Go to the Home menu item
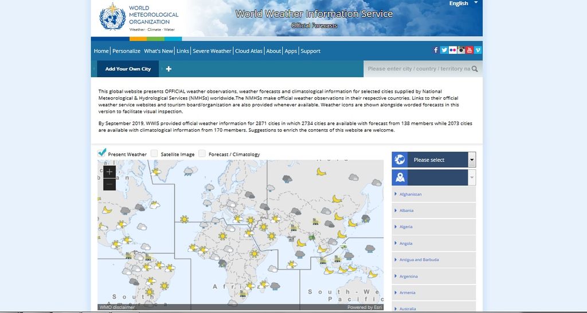The image size is (587, 313). (101, 51)
